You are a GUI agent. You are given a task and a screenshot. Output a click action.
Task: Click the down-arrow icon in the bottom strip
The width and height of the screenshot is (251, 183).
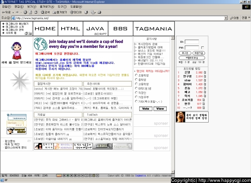[83, 176]
